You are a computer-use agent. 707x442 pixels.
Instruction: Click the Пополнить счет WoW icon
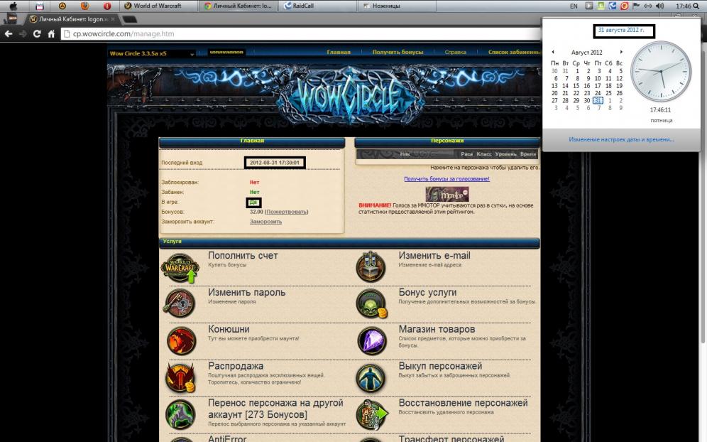pos(180,267)
